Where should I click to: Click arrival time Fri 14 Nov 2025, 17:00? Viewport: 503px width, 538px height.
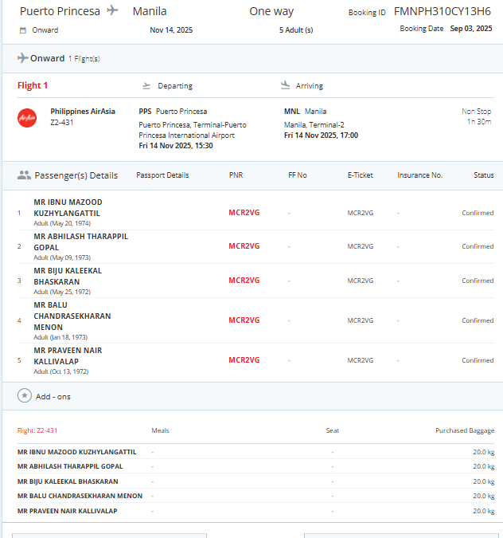pyautogui.click(x=321, y=135)
